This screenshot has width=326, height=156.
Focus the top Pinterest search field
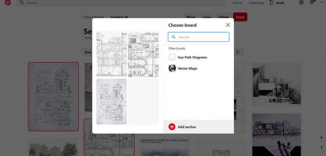pyautogui.click(x=121, y=3)
